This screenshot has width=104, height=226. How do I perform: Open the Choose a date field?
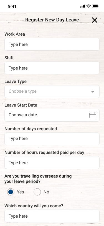coord(52,115)
